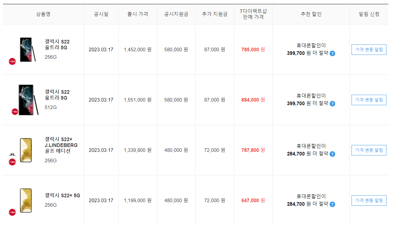Click the 상품명 column header
The height and width of the screenshot is (225, 393).
coord(43,14)
